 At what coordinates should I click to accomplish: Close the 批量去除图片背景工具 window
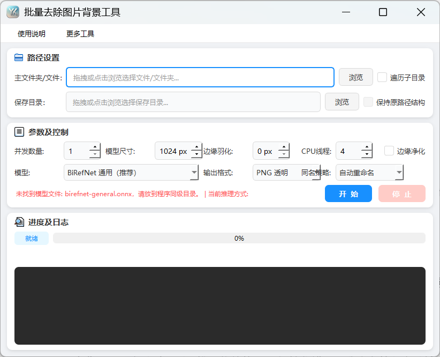point(421,12)
